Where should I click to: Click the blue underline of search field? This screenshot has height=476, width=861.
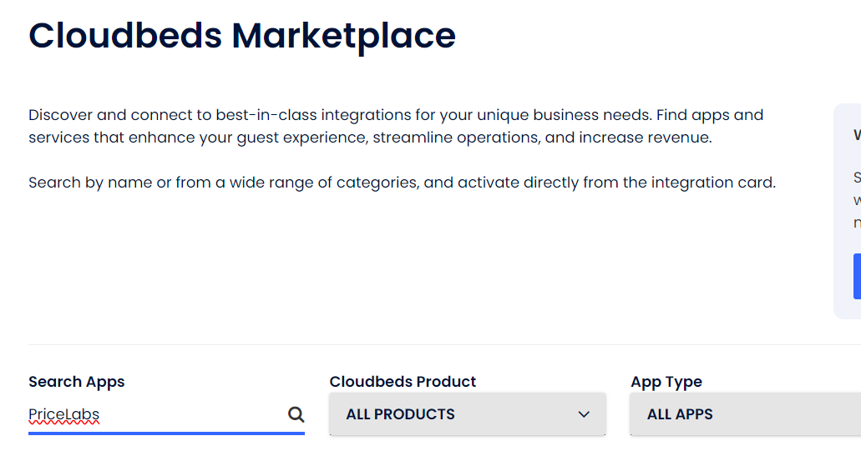pos(166,433)
